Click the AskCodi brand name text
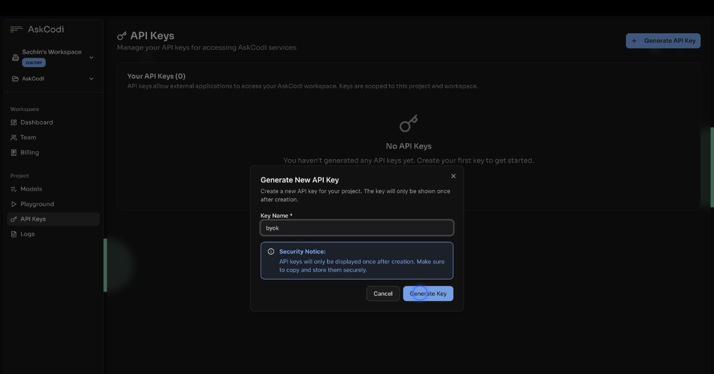The image size is (714, 374). [46, 29]
